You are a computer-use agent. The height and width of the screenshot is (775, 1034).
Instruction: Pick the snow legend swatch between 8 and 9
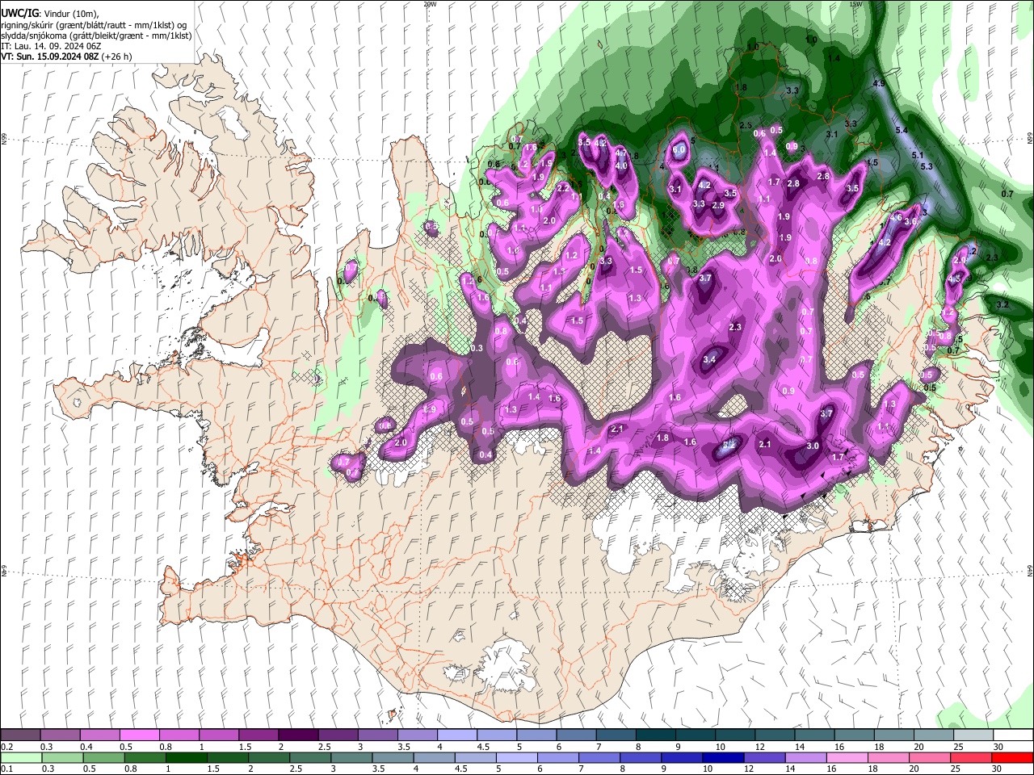(655, 735)
